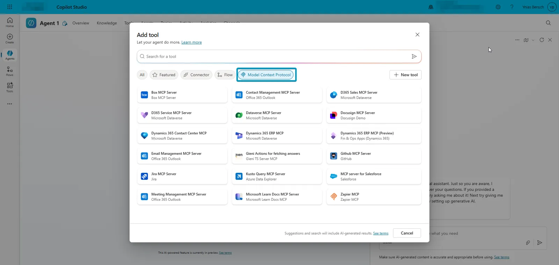The width and height of the screenshot is (559, 265).
Task: Choose the Box MCP Server card
Action: point(182,95)
